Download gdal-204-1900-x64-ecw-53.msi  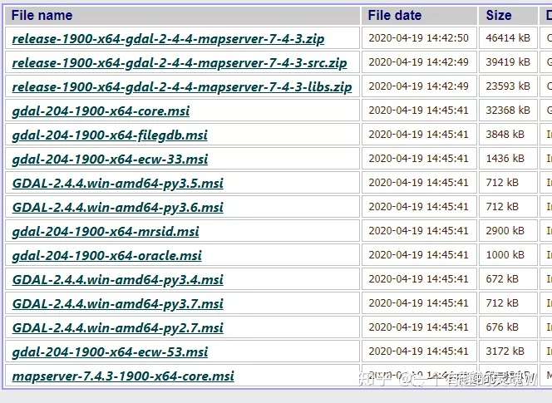coord(110,352)
